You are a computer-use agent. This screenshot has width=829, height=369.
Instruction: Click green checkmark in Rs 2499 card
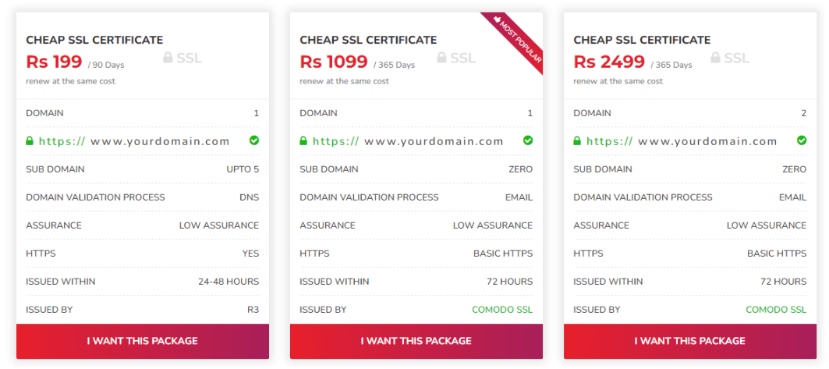coord(802,140)
